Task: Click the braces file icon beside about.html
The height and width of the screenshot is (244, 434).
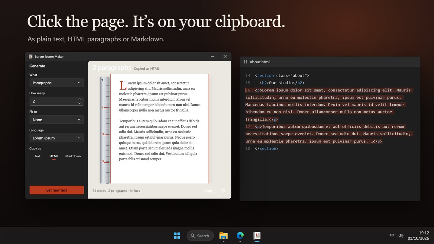Action: click(245, 62)
